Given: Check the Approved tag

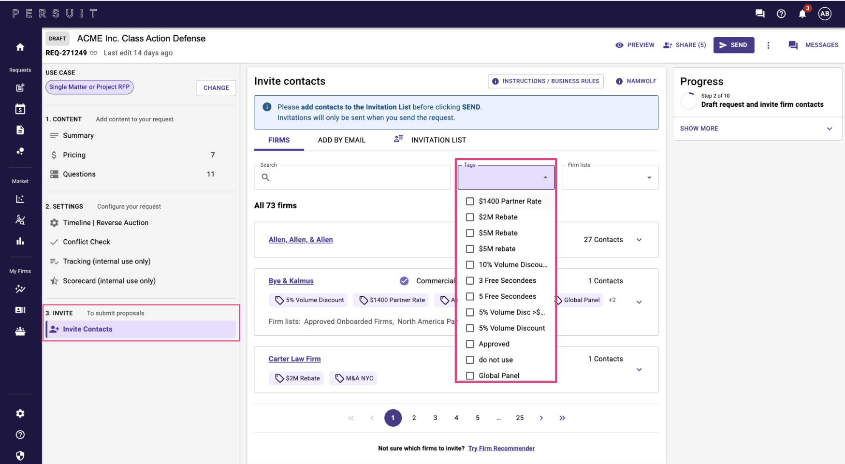Looking at the screenshot, I should (x=469, y=344).
